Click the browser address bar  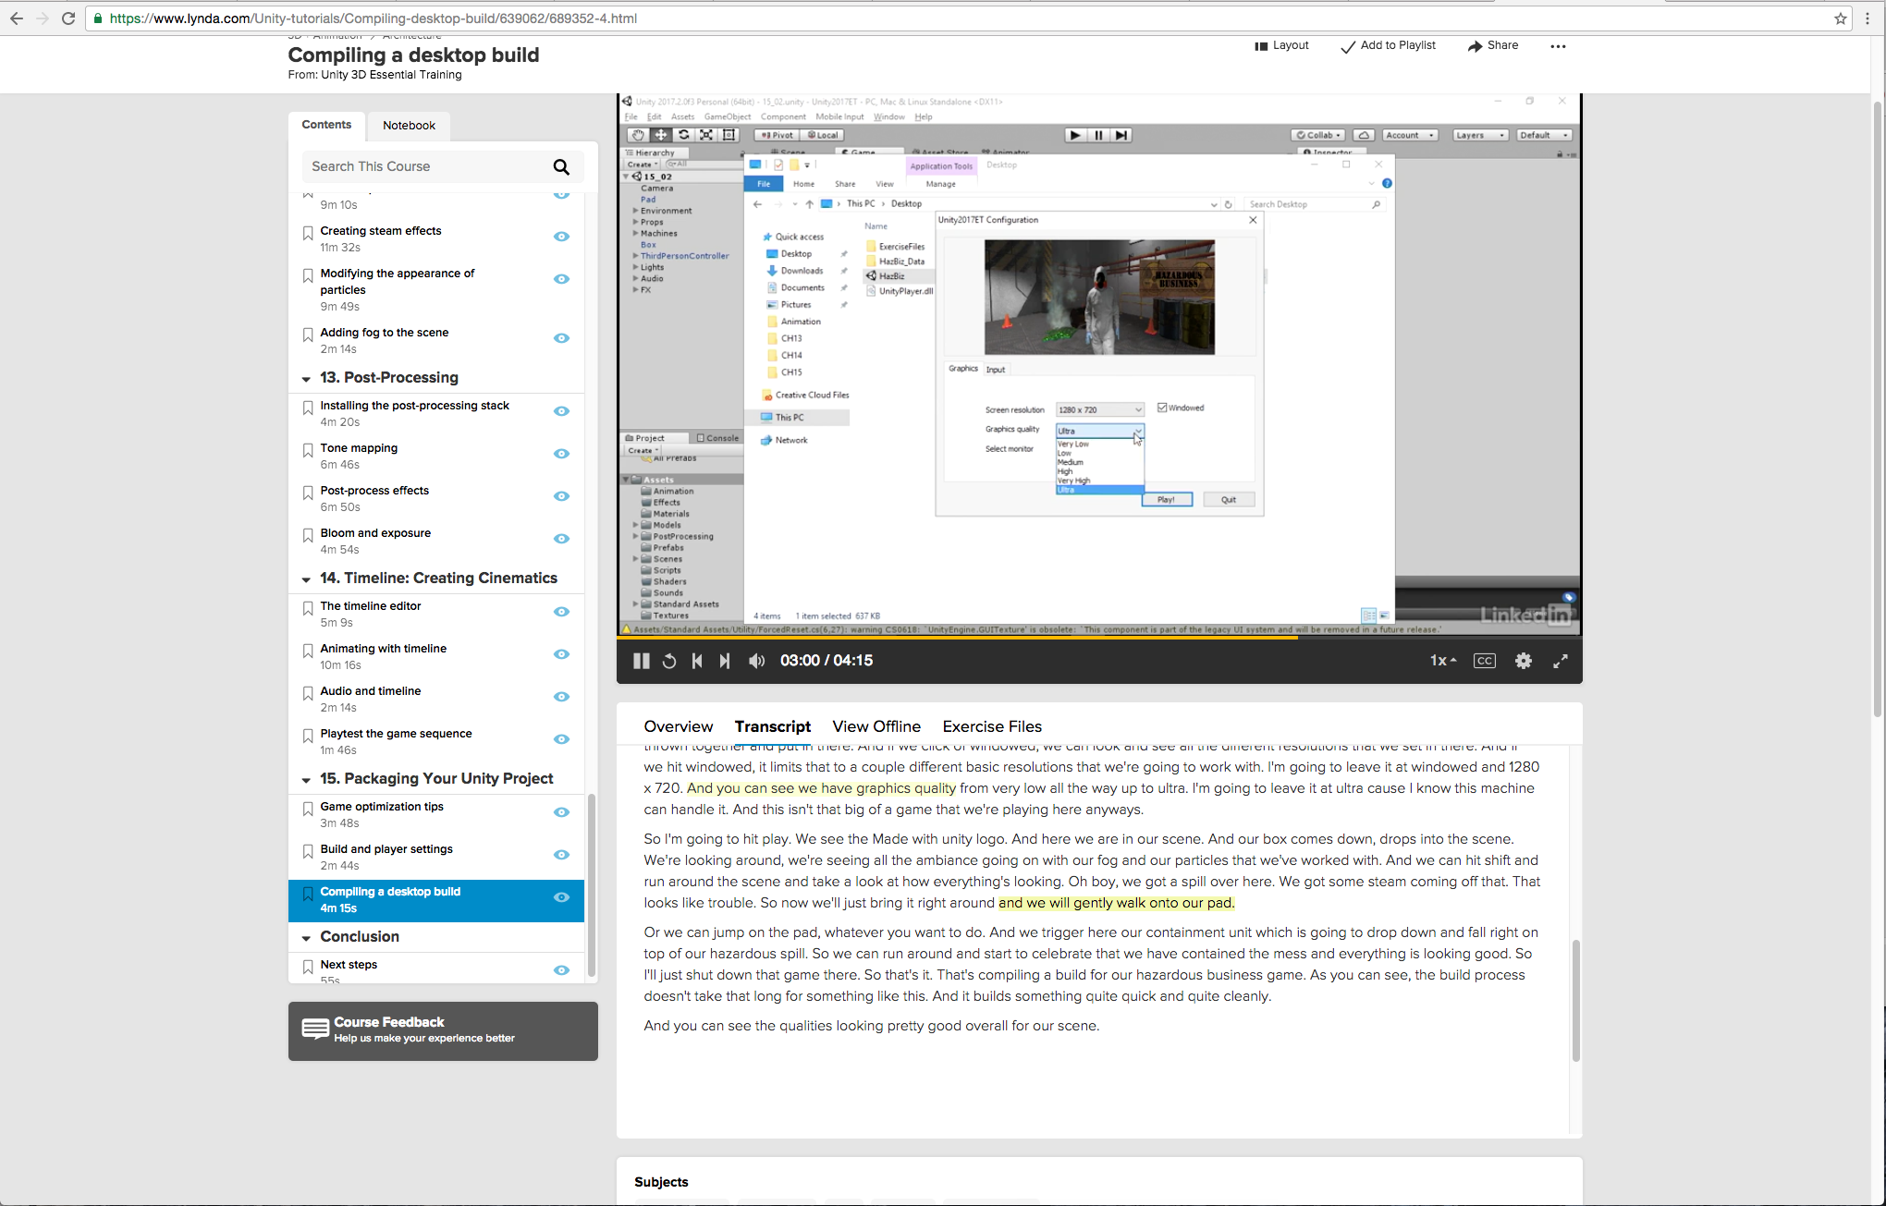pyautogui.click(x=961, y=18)
